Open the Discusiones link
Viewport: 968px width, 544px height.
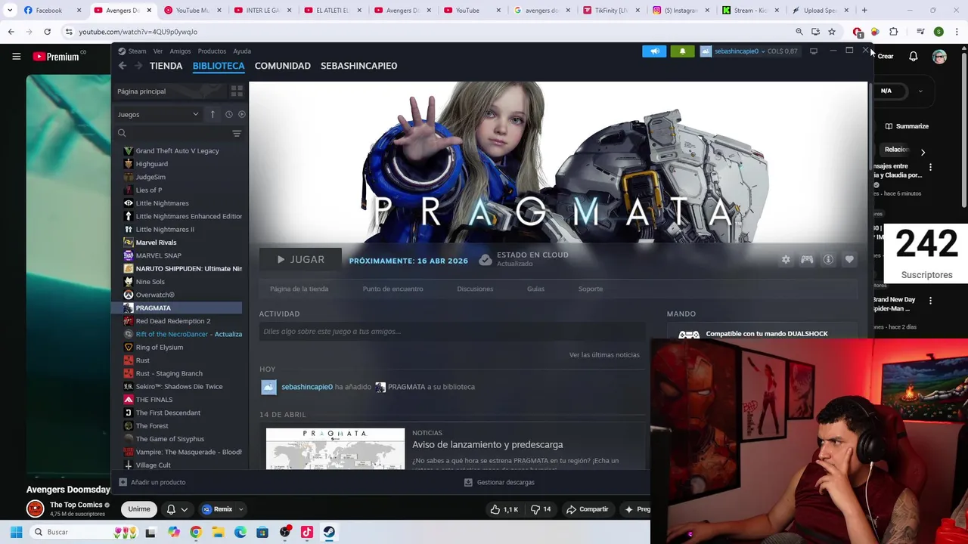point(475,289)
